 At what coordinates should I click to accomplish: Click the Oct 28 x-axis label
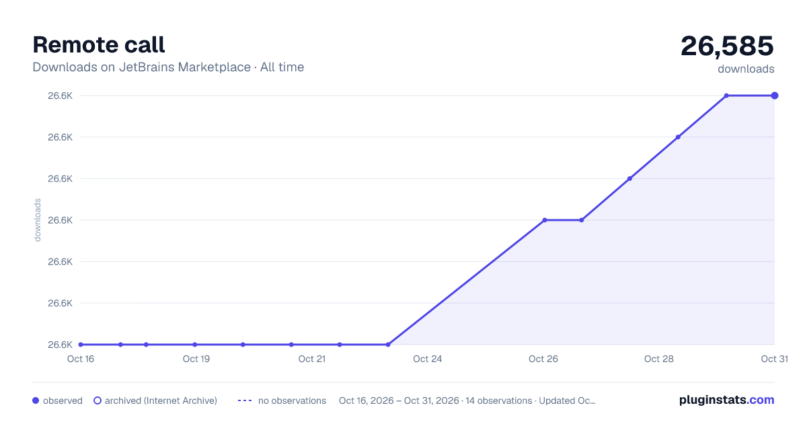tap(659, 359)
